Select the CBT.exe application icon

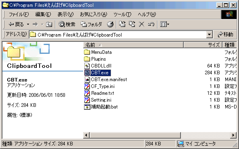[87, 73]
